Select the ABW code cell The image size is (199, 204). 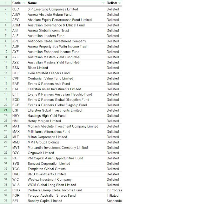(19, 15)
